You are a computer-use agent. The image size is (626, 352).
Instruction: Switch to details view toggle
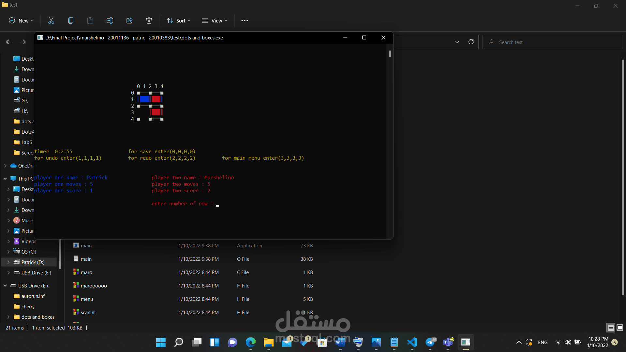pyautogui.click(x=611, y=328)
